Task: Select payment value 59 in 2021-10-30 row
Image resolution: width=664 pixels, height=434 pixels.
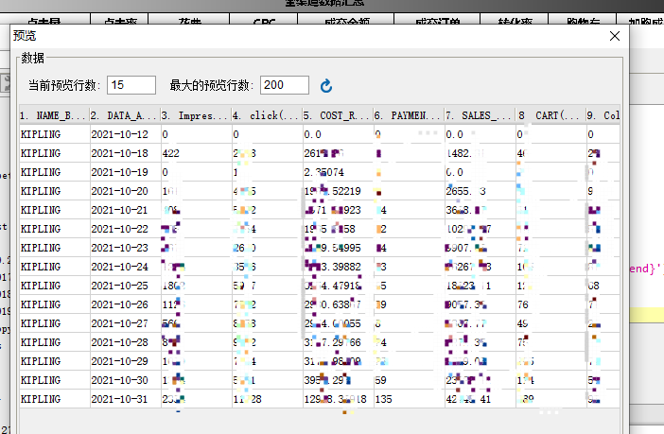Action: coord(410,380)
